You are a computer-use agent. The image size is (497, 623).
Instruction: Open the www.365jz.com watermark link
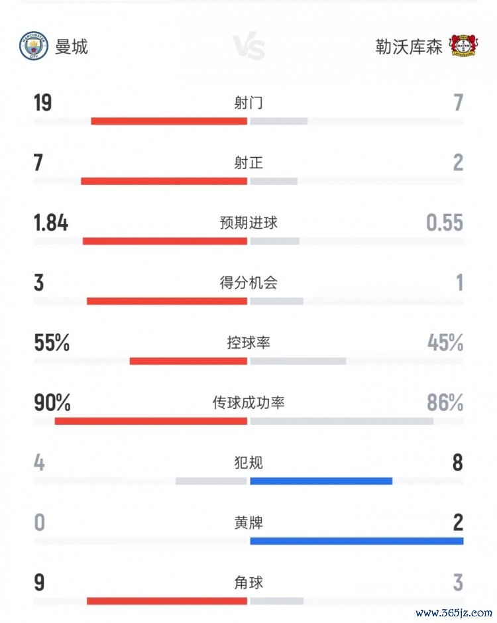pos(453,610)
